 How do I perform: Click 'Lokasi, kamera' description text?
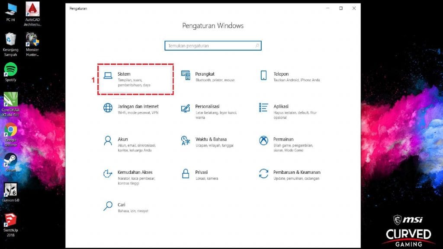coord(207,179)
